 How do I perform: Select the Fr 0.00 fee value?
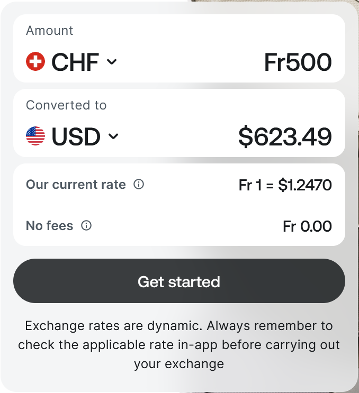[307, 226]
